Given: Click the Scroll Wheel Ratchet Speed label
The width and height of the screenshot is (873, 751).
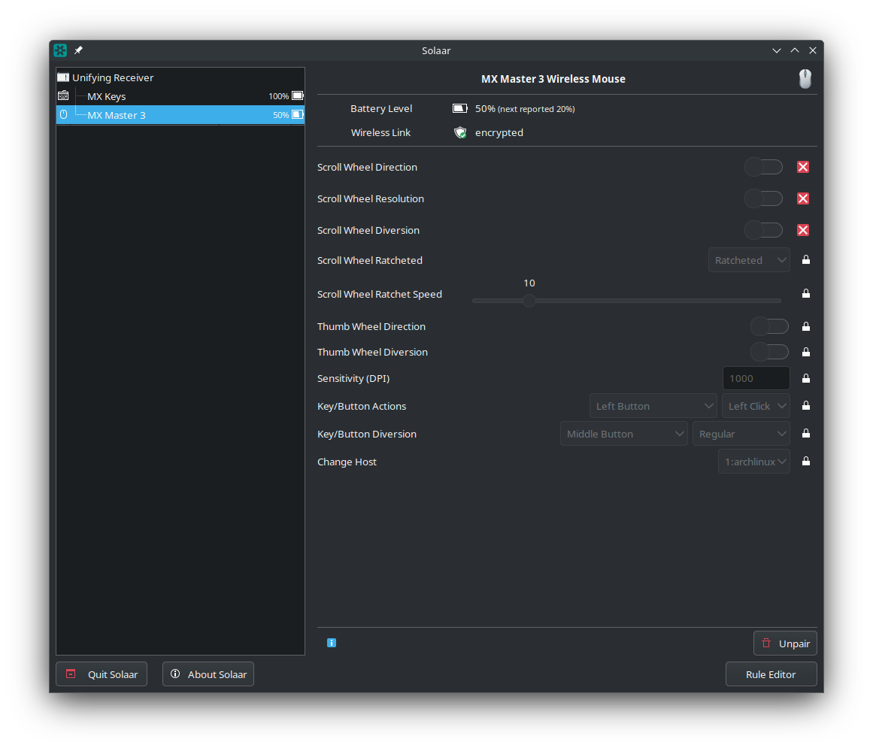Looking at the screenshot, I should pos(380,294).
